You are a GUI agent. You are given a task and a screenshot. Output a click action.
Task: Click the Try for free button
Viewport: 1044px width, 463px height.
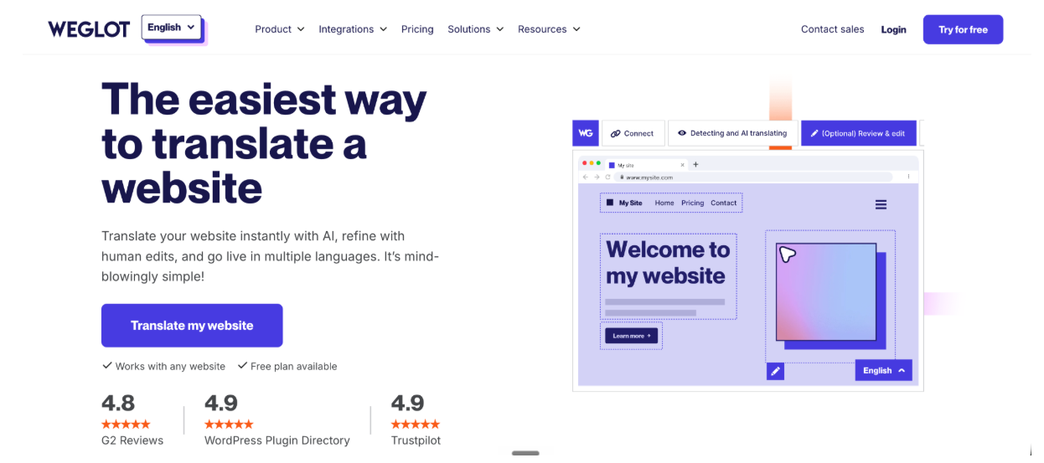click(x=963, y=29)
